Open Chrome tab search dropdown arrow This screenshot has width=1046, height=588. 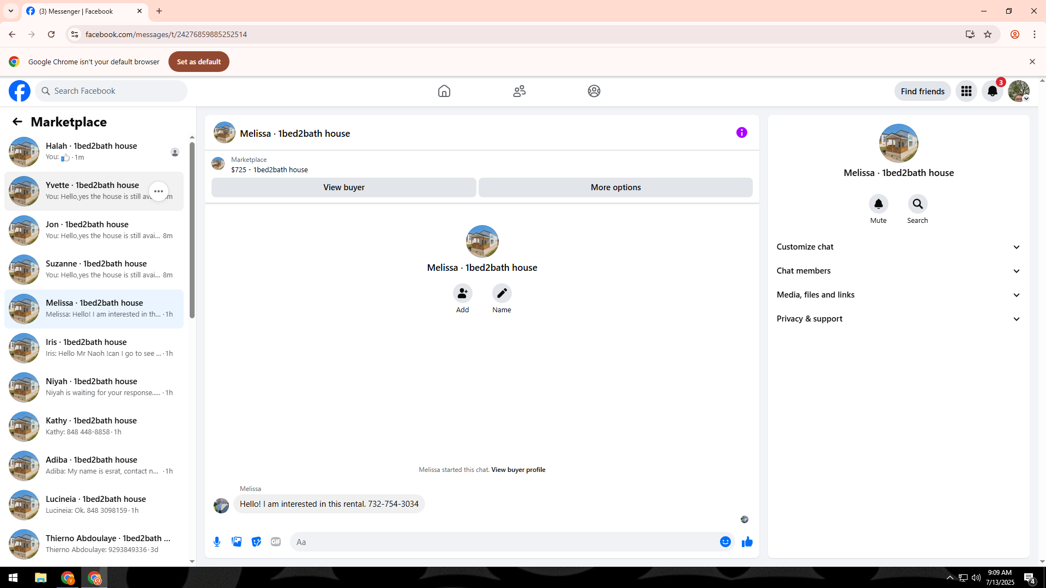click(x=11, y=11)
